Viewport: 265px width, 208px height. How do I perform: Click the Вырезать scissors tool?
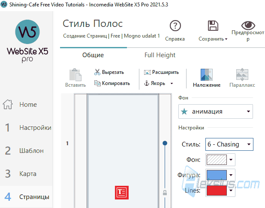click(x=109, y=72)
